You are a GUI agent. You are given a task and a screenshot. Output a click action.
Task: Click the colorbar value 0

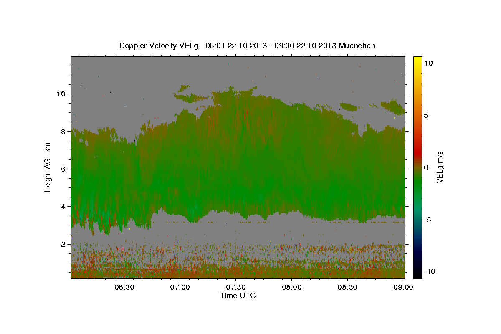coord(426,167)
